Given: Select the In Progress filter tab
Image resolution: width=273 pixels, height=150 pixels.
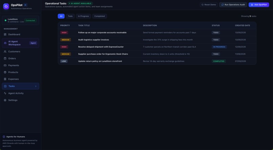Looking at the screenshot, I should 83,16.
